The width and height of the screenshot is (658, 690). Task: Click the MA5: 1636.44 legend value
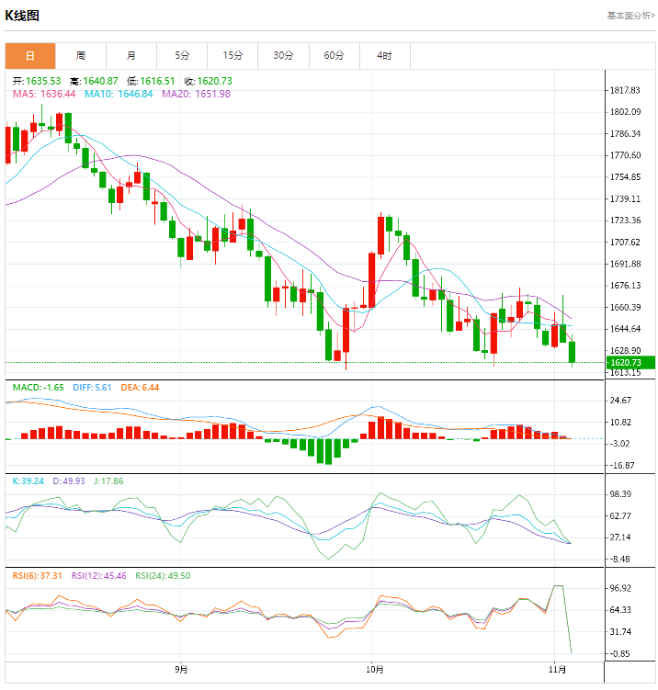point(44,94)
